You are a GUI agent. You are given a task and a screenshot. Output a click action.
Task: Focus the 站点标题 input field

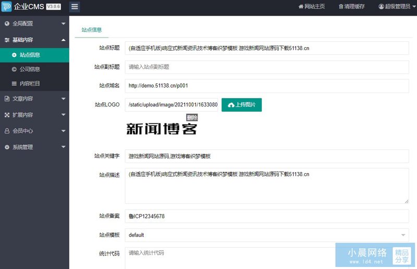point(267,48)
